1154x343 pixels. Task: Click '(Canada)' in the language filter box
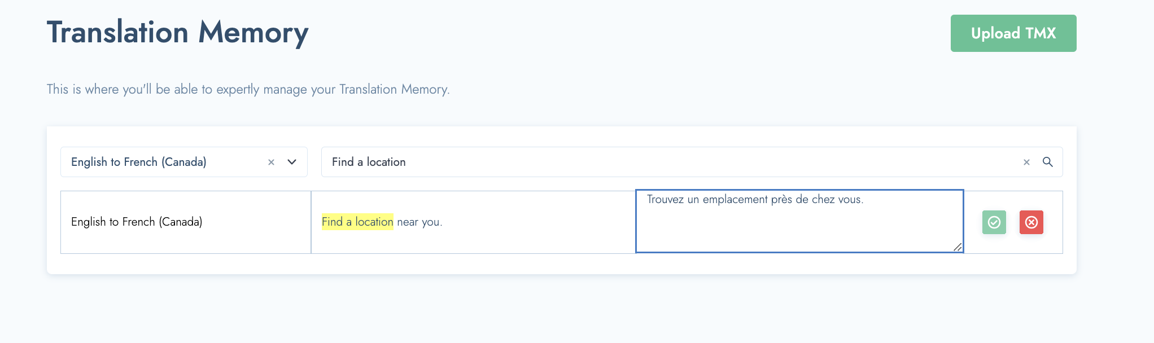click(184, 162)
